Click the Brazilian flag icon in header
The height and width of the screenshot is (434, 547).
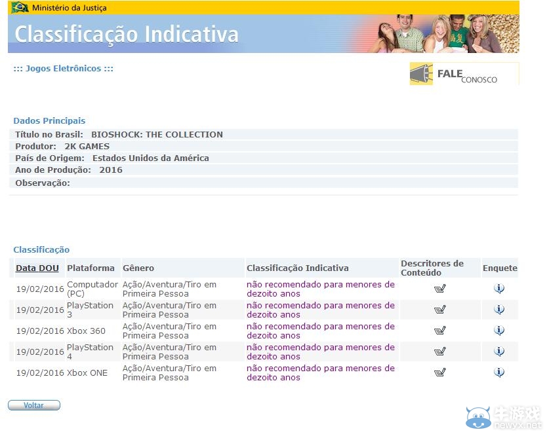[20, 7]
